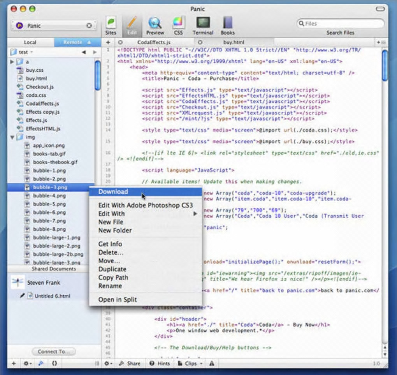Click the Search Files input field

[x=341, y=24]
